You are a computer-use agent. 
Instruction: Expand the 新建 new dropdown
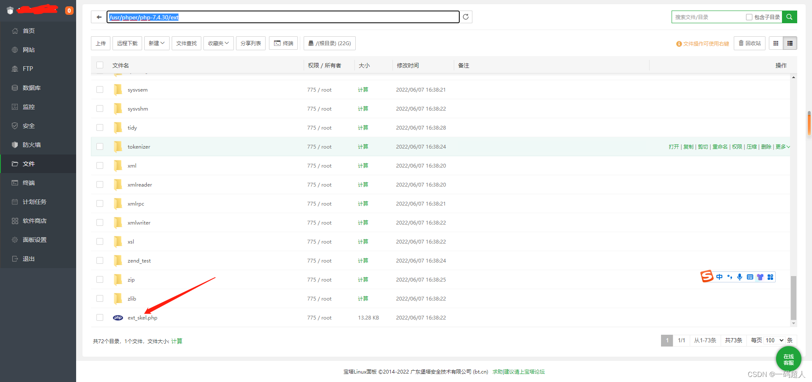[x=156, y=43]
